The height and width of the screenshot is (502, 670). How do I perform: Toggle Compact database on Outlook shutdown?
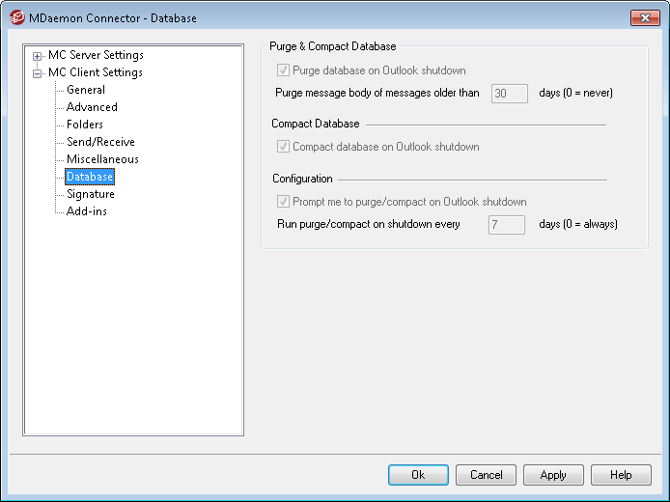coord(283,147)
